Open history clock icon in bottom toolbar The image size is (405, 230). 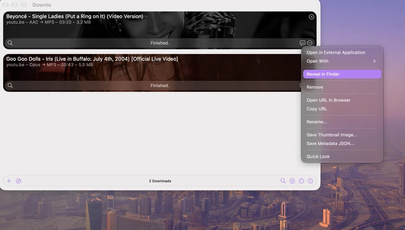coord(301,181)
